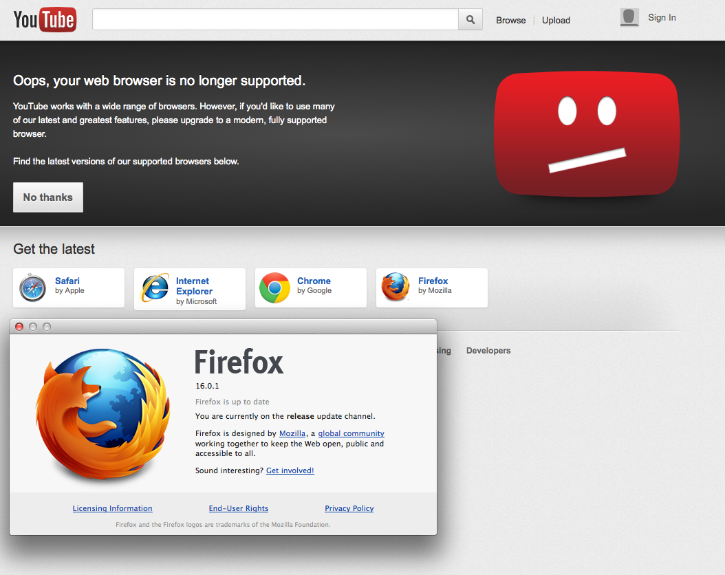The height and width of the screenshot is (575, 725).
Task: Open the Privacy Policy link
Action: [x=349, y=508]
